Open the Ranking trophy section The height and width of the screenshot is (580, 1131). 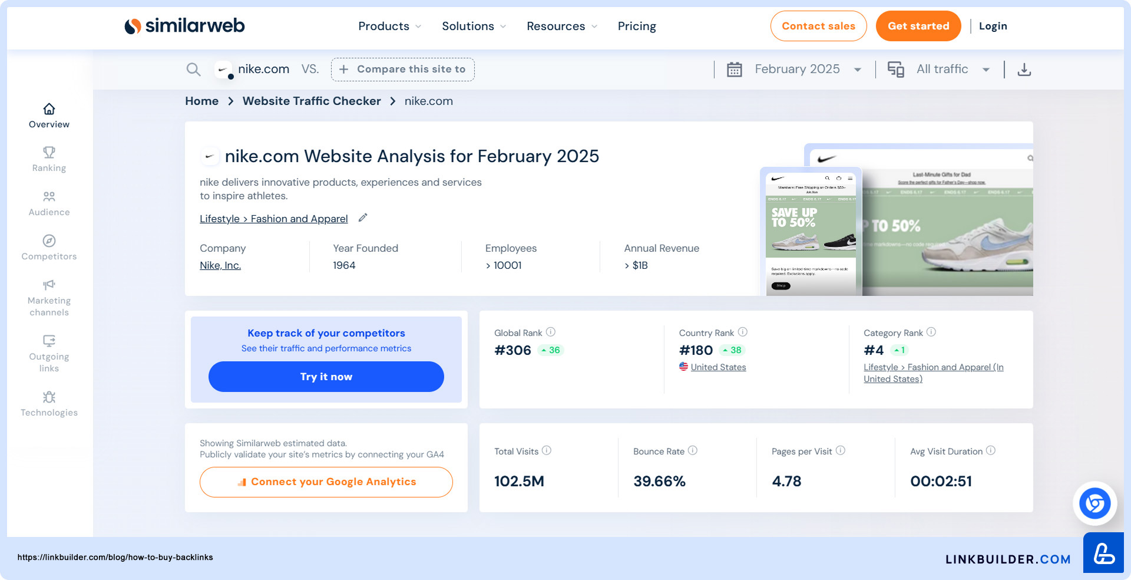point(49,159)
